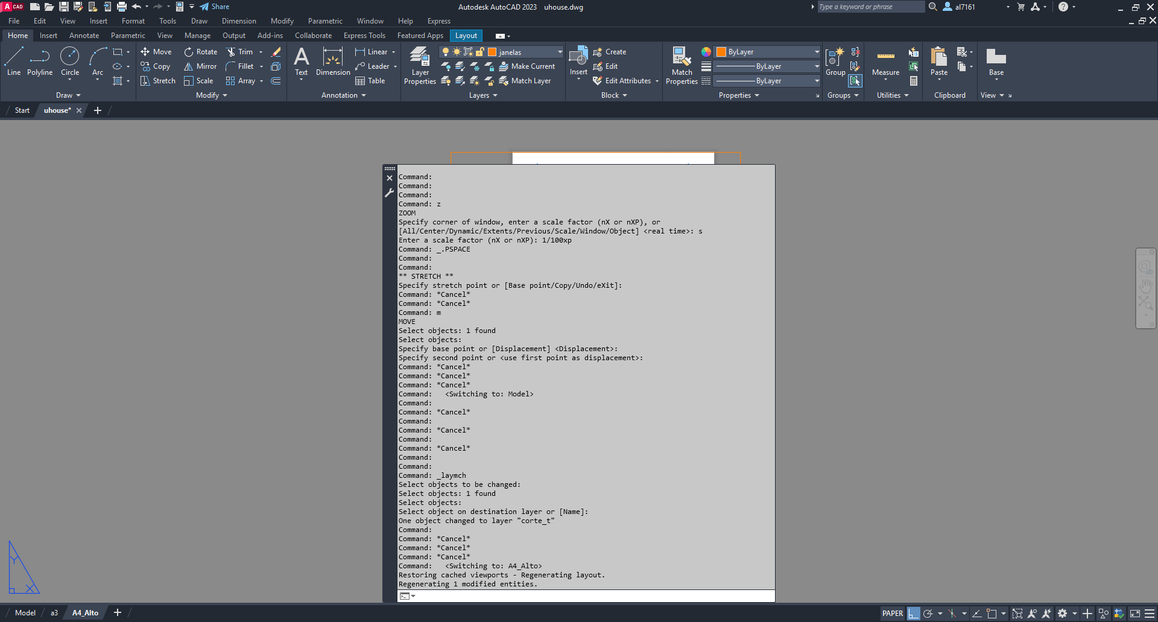Image resolution: width=1158 pixels, height=622 pixels.
Task: Expand the Layers panel
Action: 483,95
